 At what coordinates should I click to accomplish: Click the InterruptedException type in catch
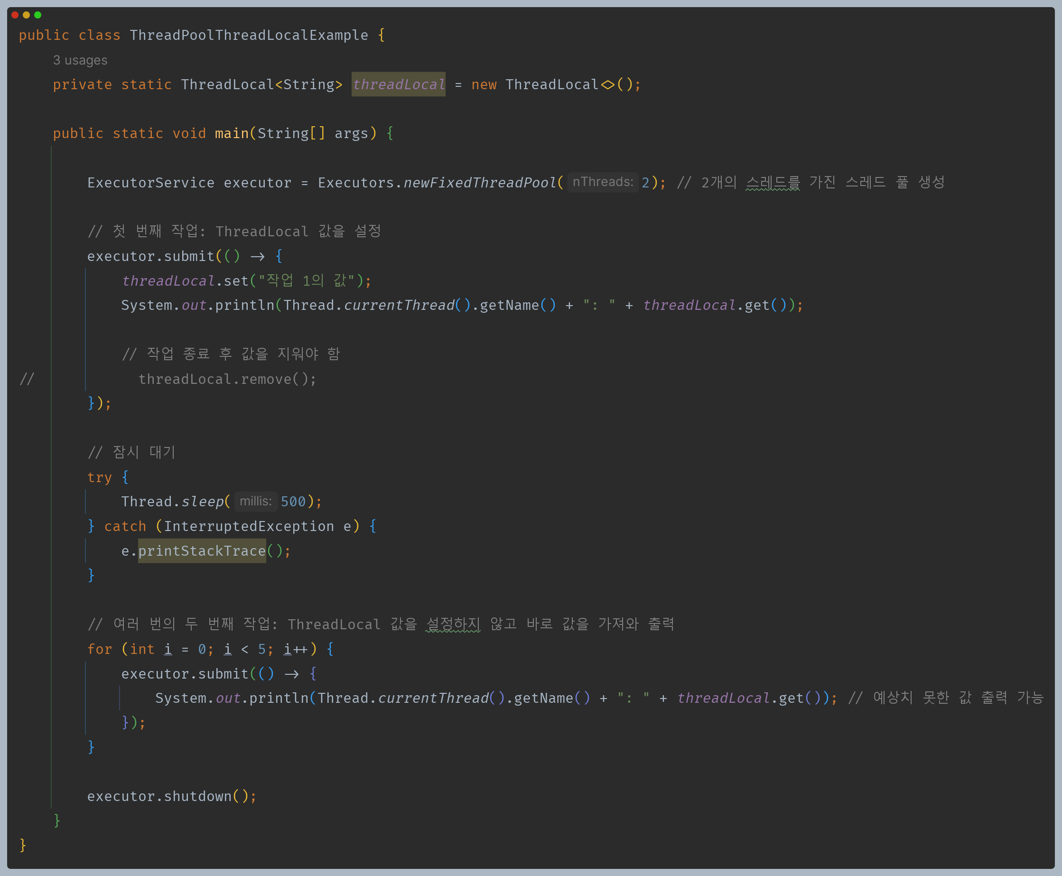(x=249, y=526)
